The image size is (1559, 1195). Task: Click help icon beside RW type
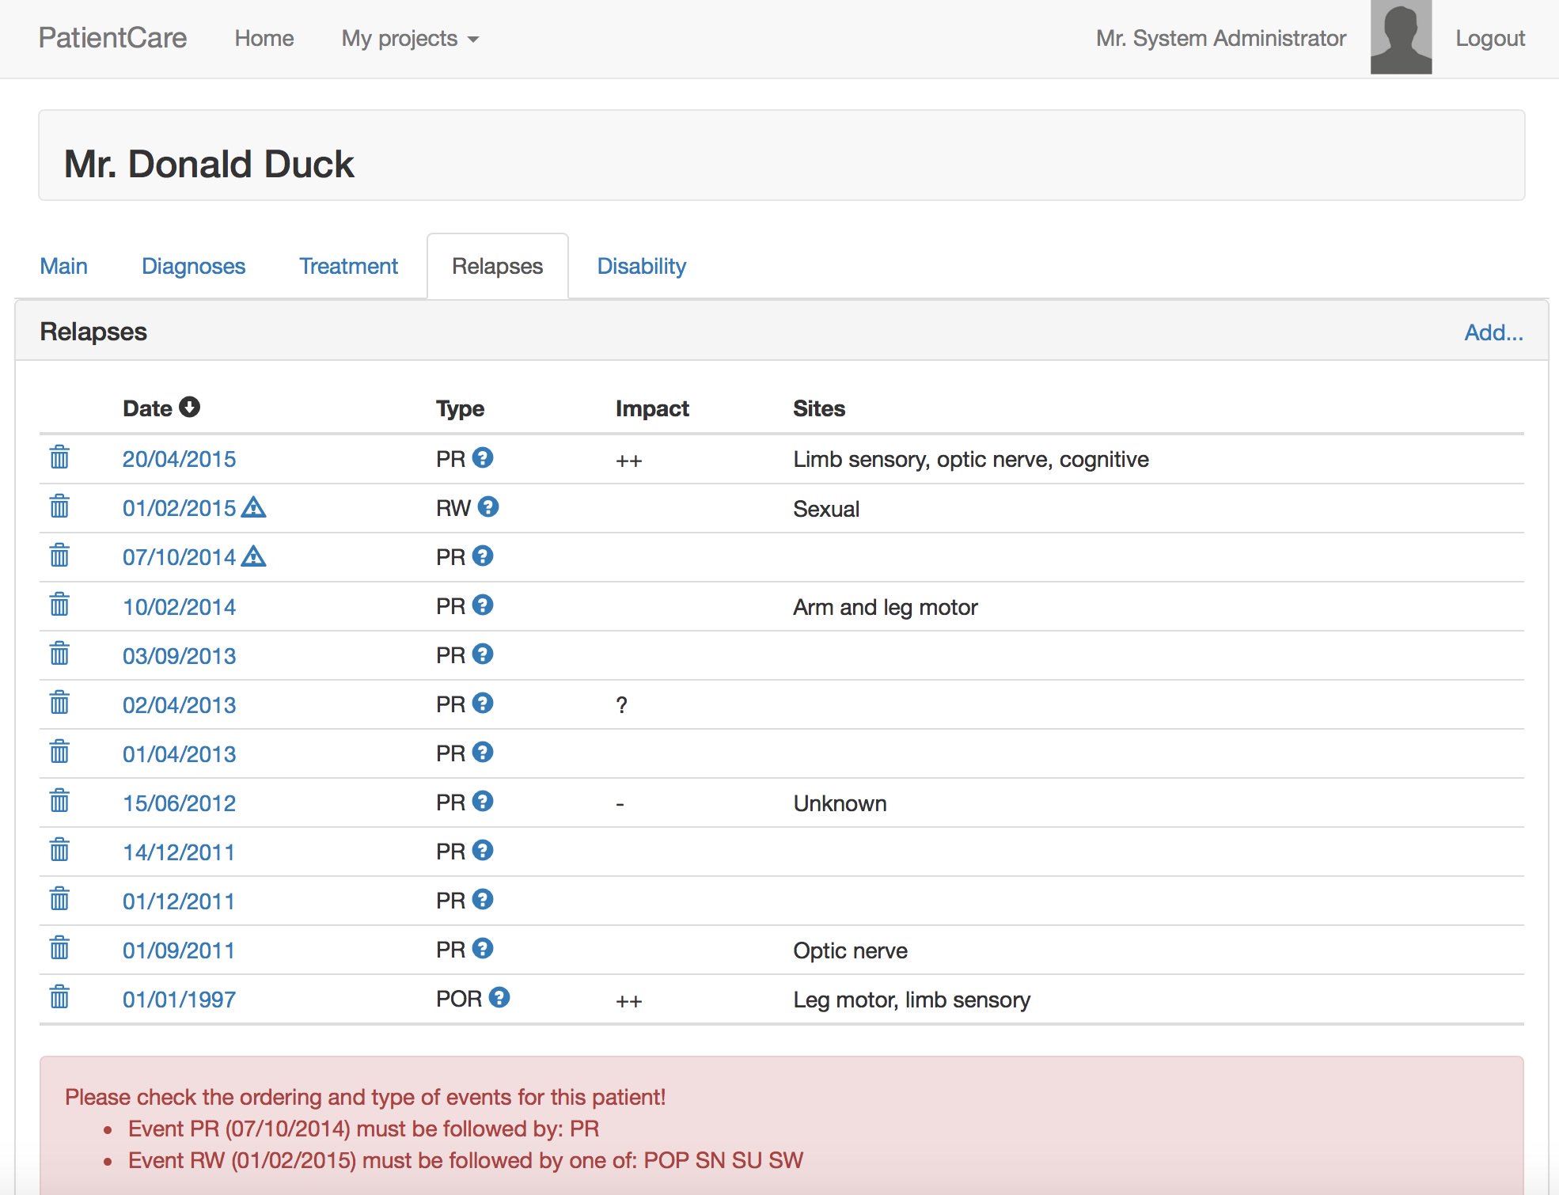coord(488,506)
